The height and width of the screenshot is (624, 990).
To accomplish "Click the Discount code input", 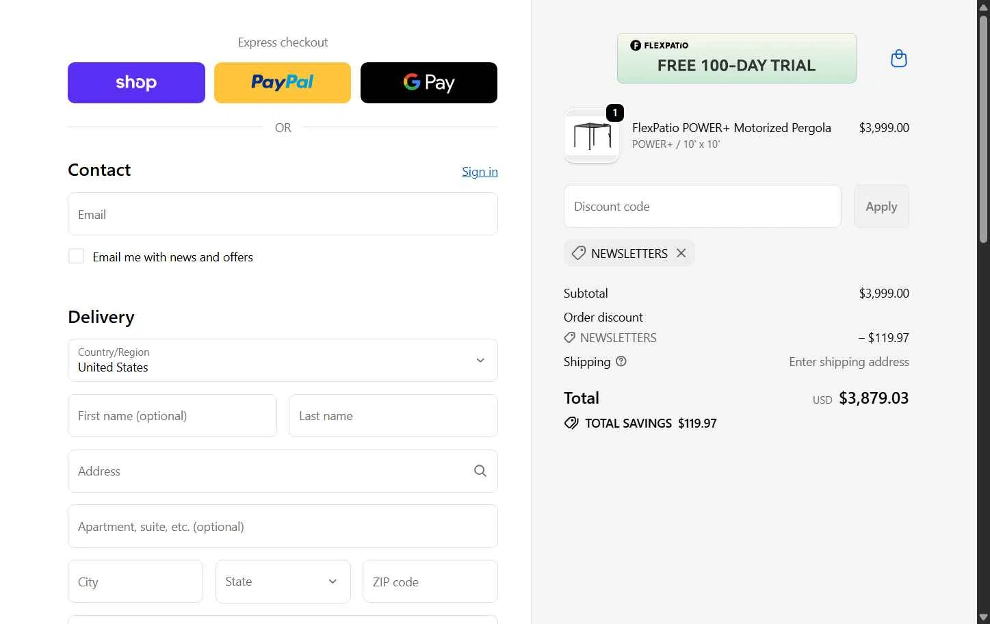I will point(703,207).
